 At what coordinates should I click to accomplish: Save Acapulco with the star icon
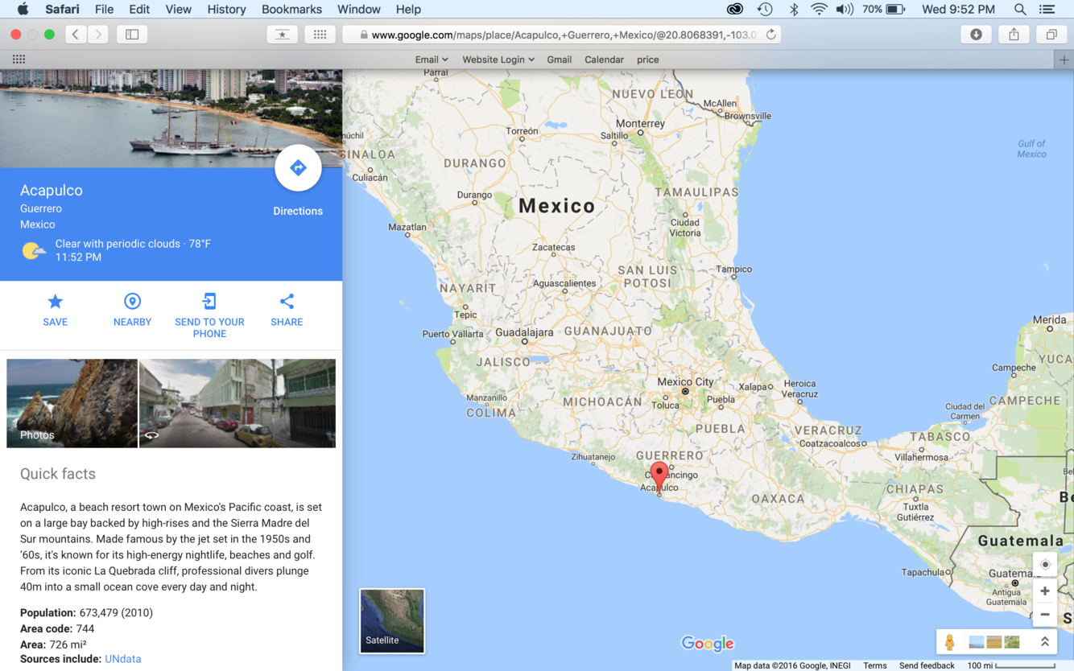(x=55, y=302)
